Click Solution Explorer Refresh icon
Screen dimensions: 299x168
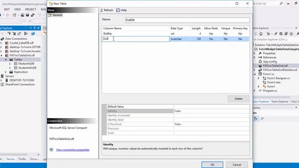(x=281, y=34)
